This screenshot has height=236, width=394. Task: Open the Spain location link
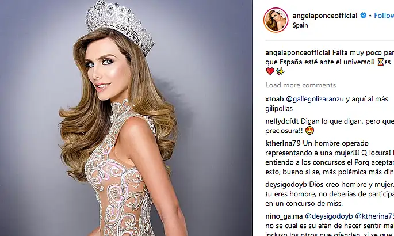300,25
